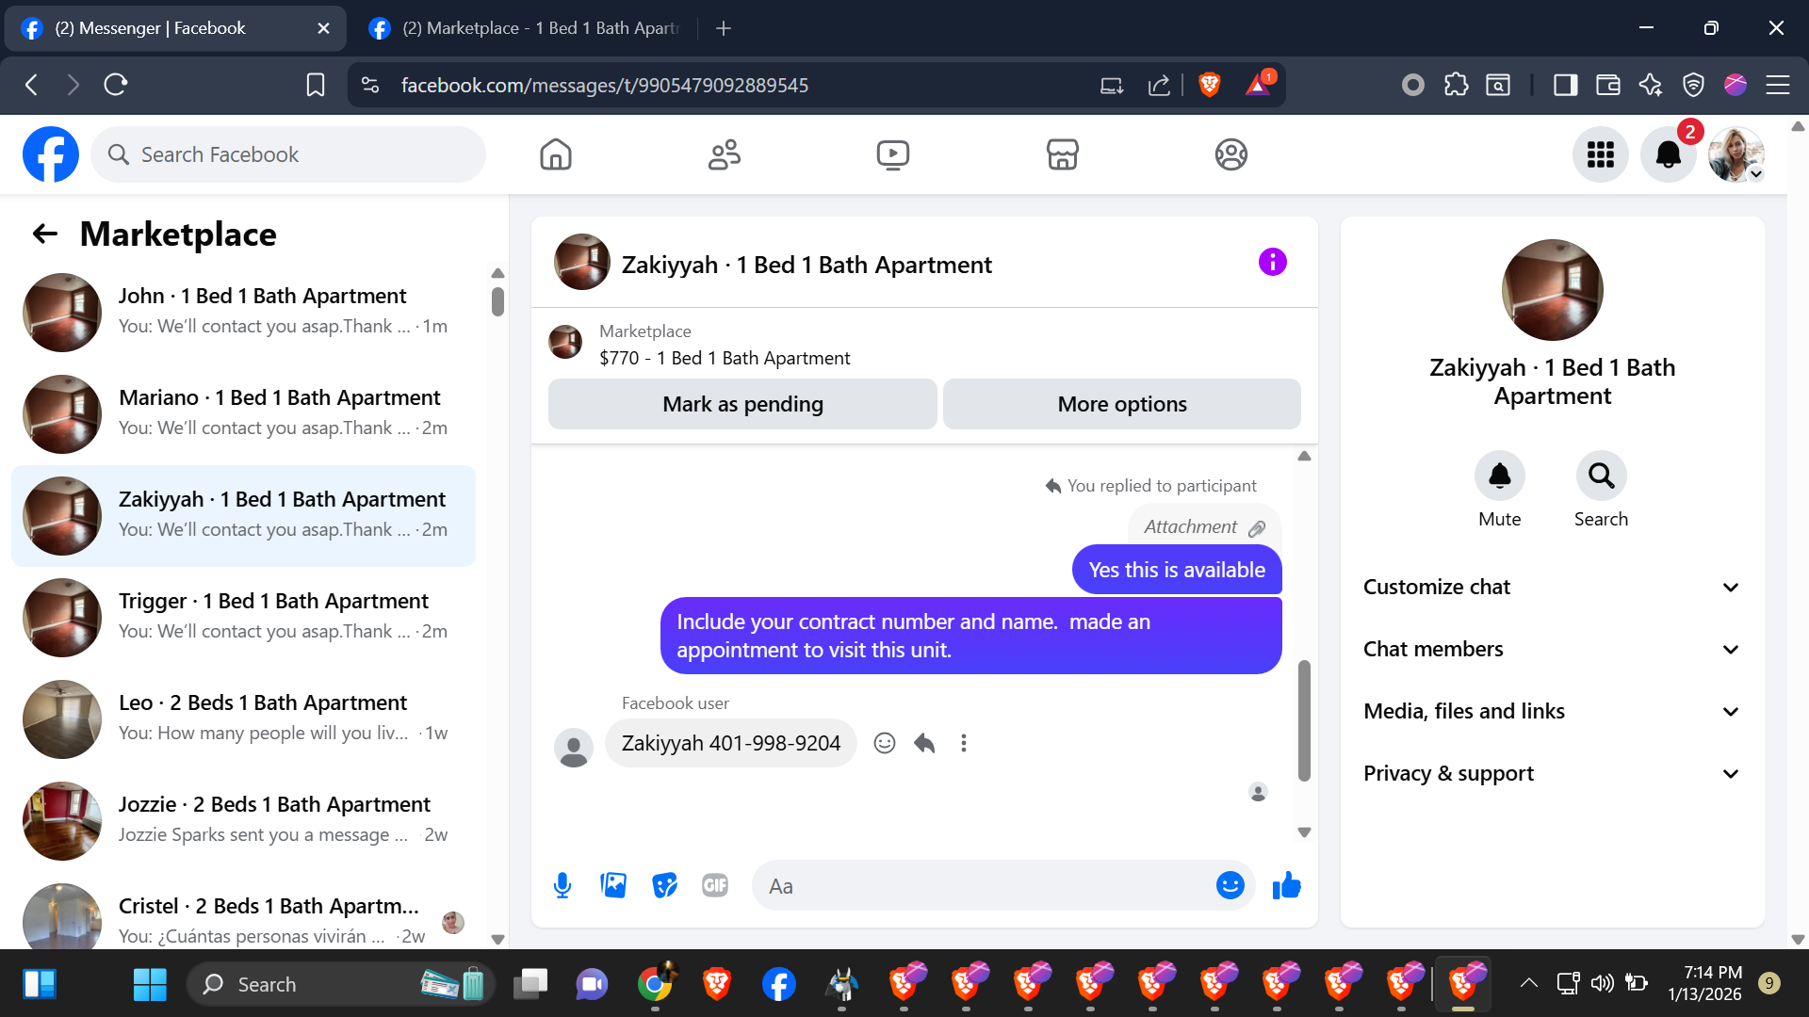The image size is (1809, 1017).
Task: Toggle Brave Shields lion icon
Action: (x=1210, y=85)
